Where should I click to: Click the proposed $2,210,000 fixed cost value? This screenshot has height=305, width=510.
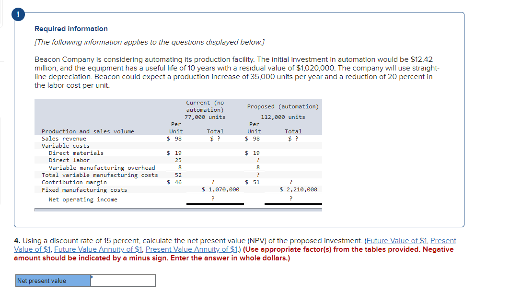[x=299, y=189]
